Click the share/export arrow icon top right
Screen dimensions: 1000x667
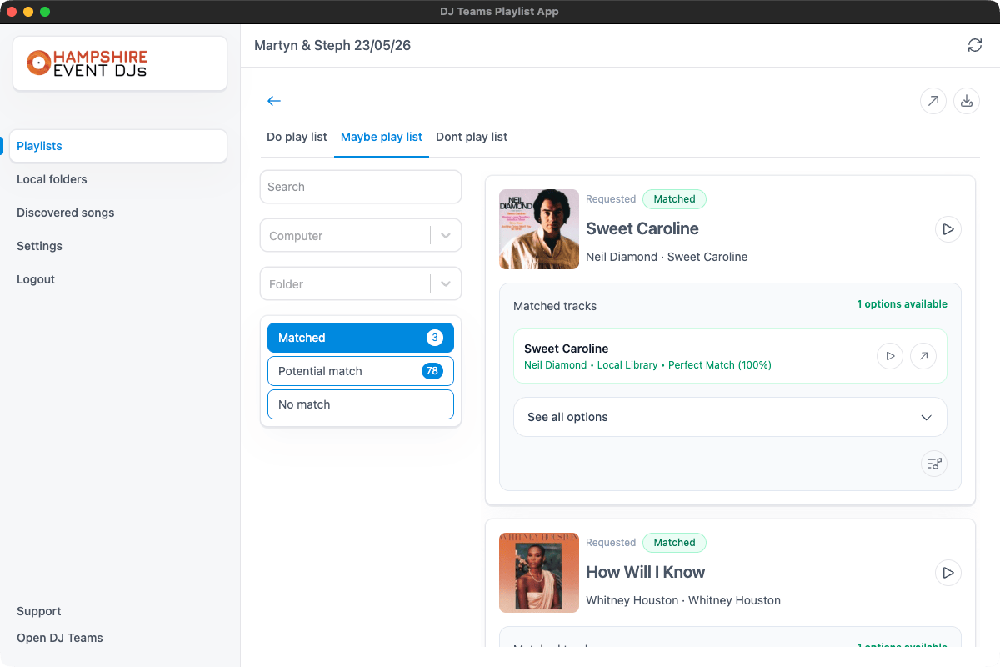coord(932,101)
